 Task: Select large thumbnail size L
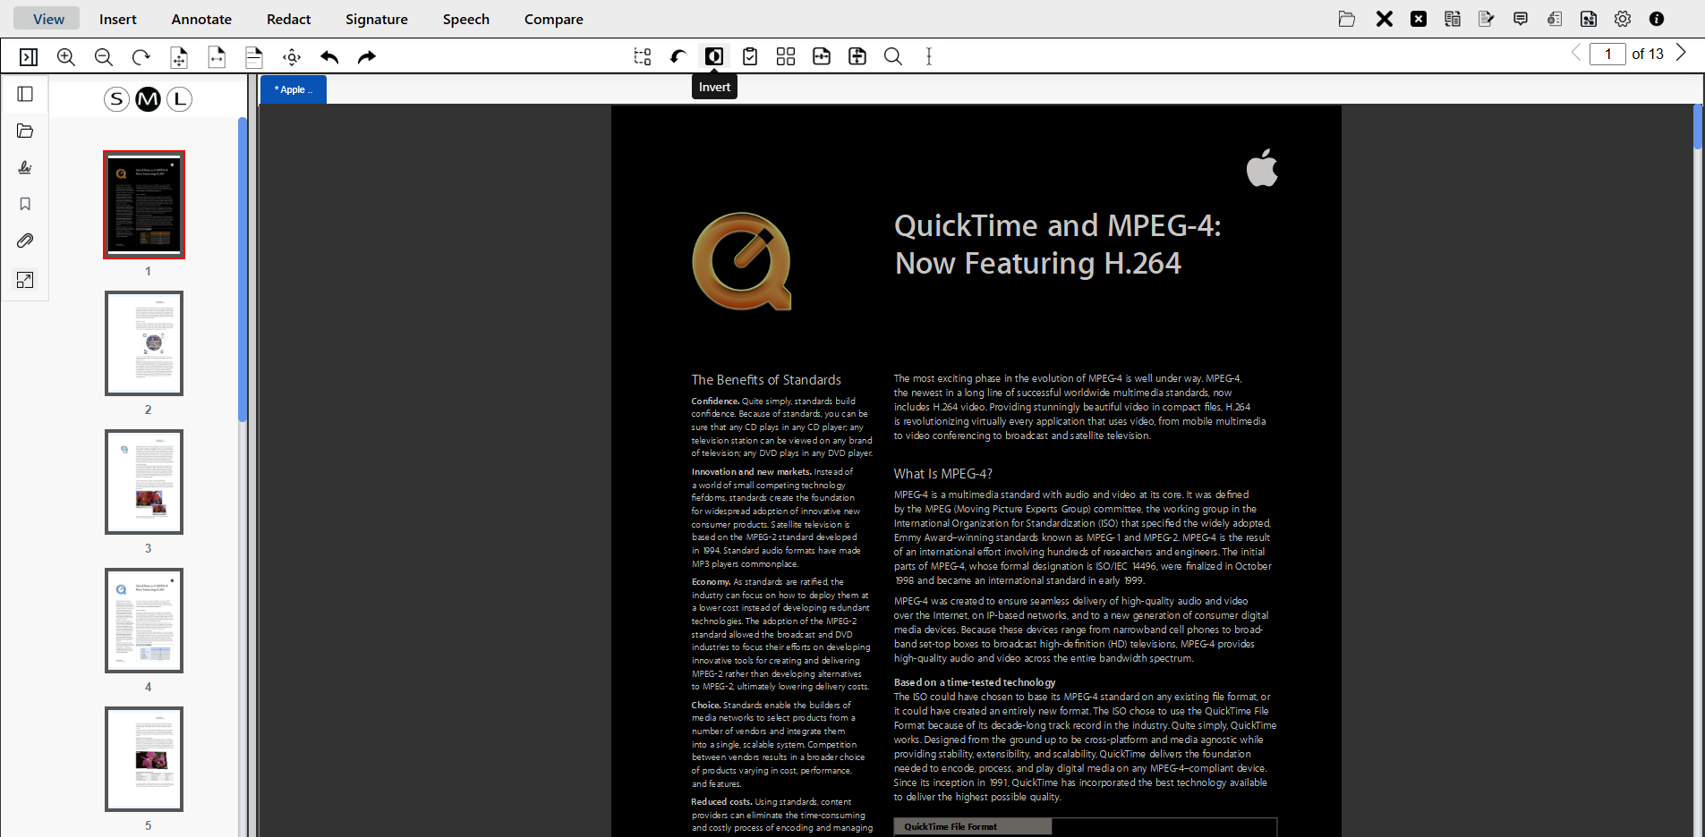pyautogui.click(x=180, y=99)
